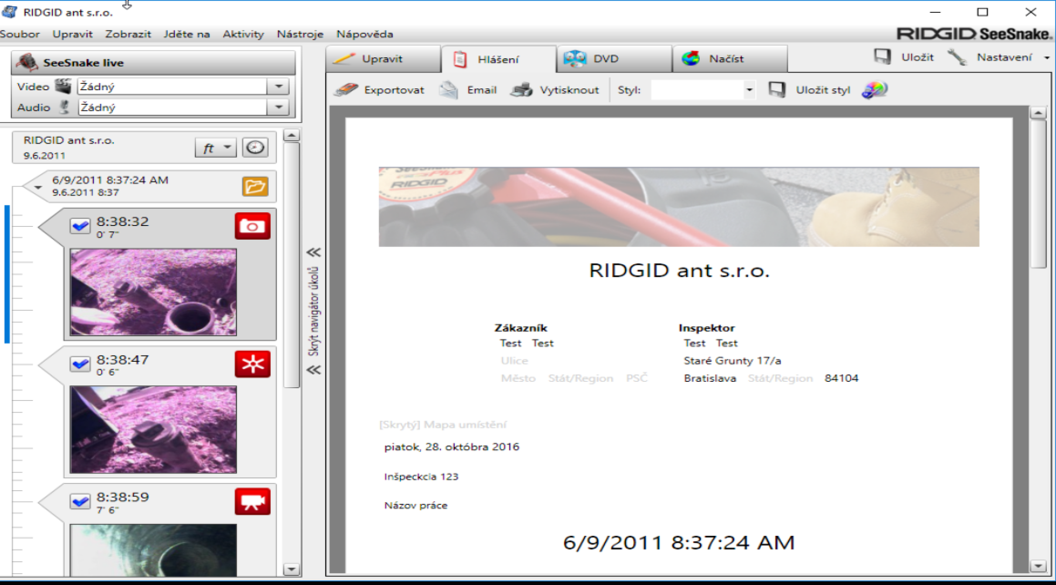Click the SeeSnake live header button
Viewport: 1056px width, 585px height.
pos(154,62)
